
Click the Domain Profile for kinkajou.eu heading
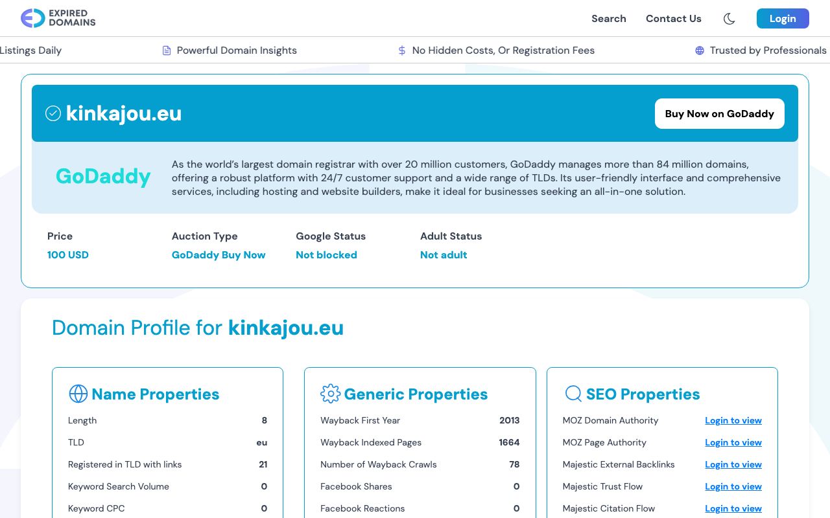click(x=198, y=328)
